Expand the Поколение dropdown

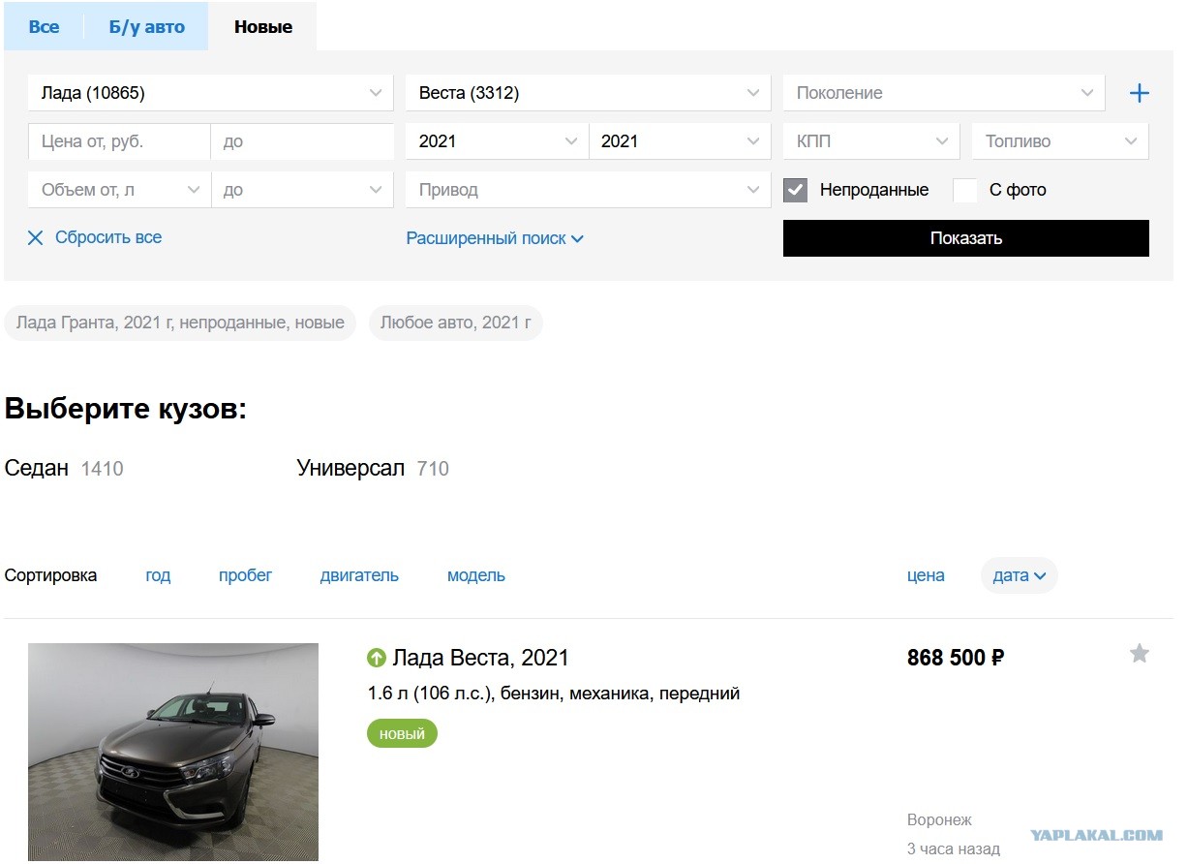click(x=944, y=93)
